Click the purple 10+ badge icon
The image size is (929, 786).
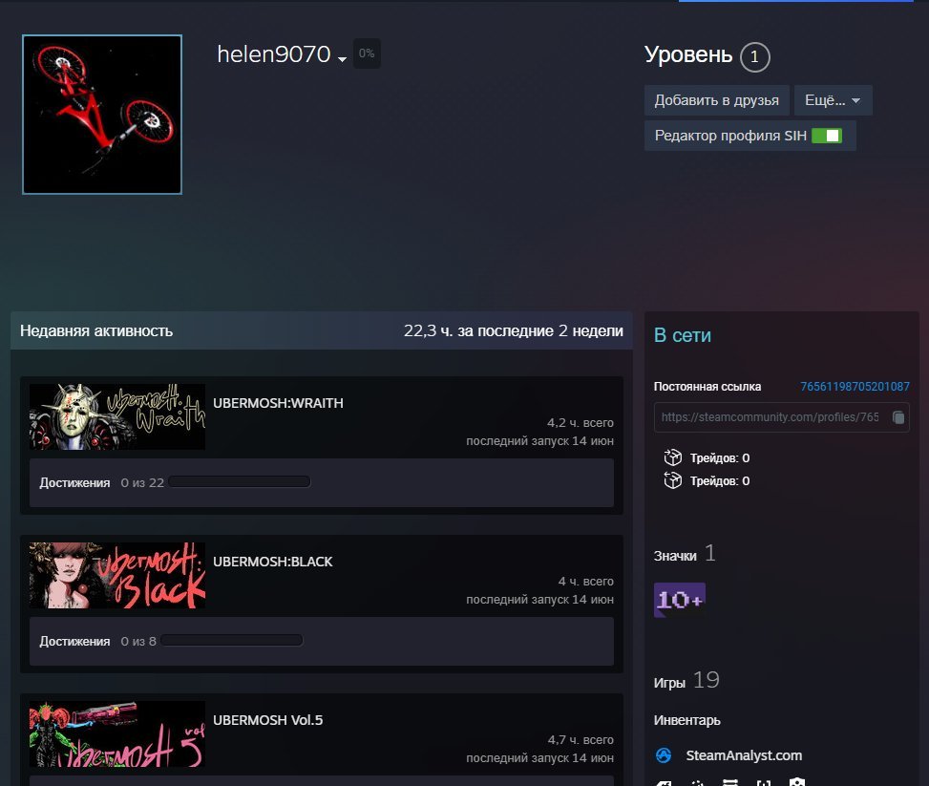tap(680, 600)
